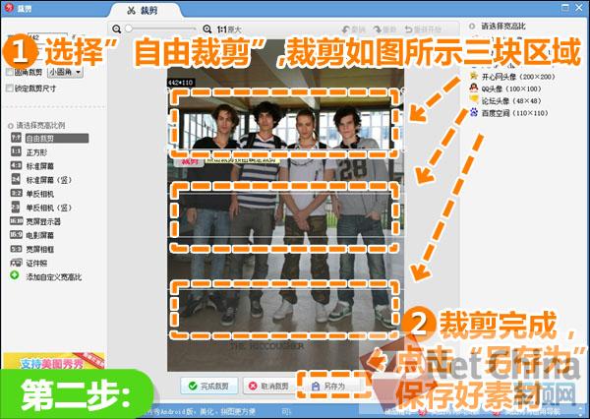Select the 百度空间 (110×110) paw preset

[x=508, y=113]
